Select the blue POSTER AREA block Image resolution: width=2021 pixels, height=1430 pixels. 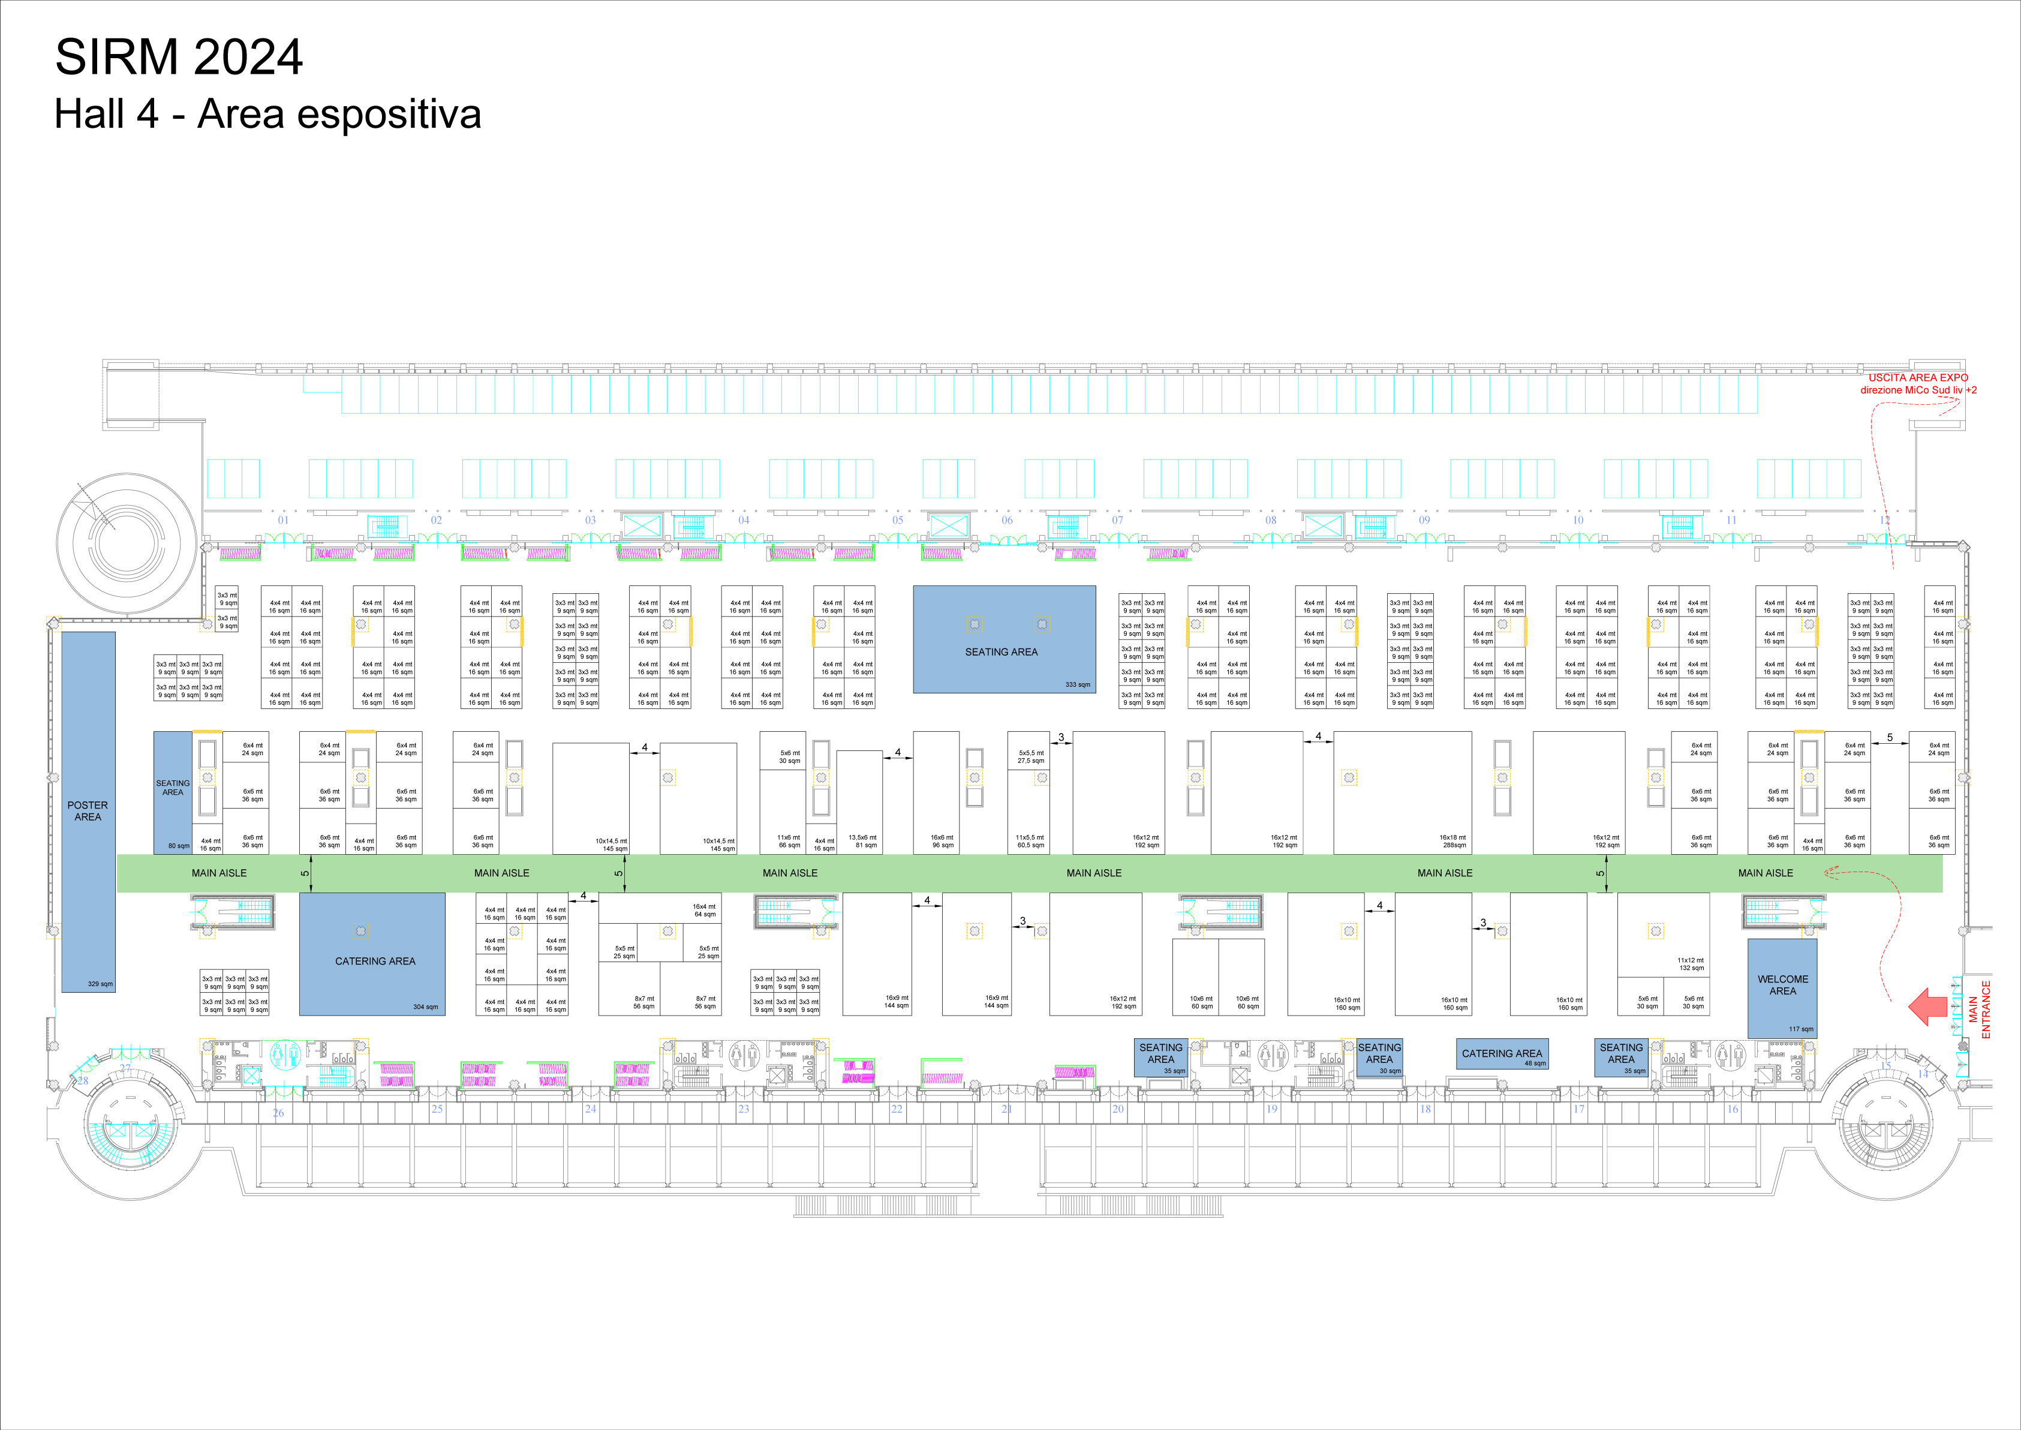[x=88, y=811]
